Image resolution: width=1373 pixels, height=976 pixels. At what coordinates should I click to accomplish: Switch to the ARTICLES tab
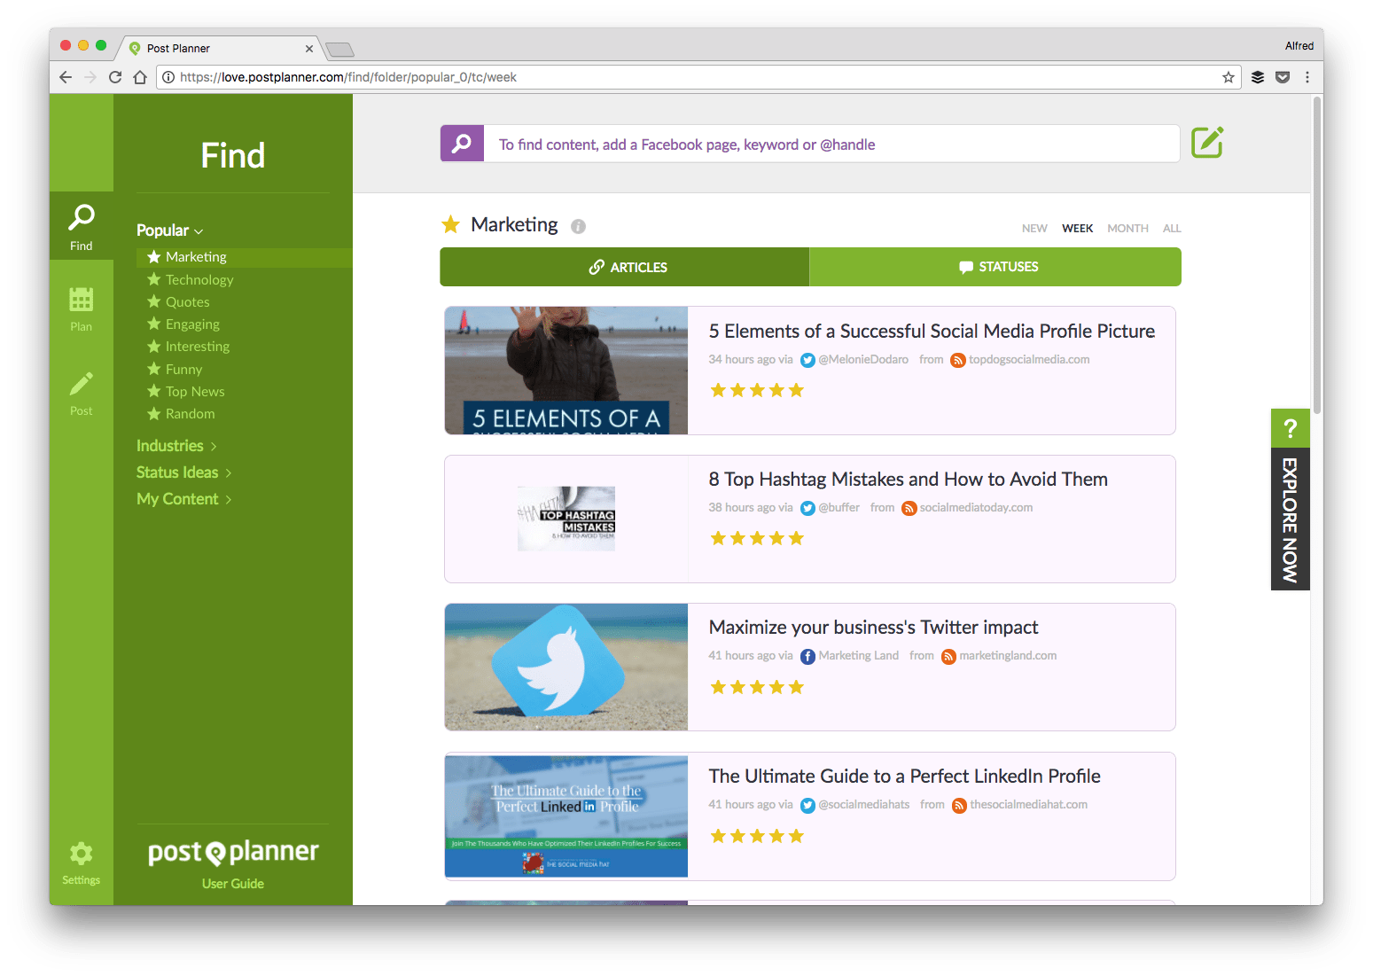pos(625,267)
